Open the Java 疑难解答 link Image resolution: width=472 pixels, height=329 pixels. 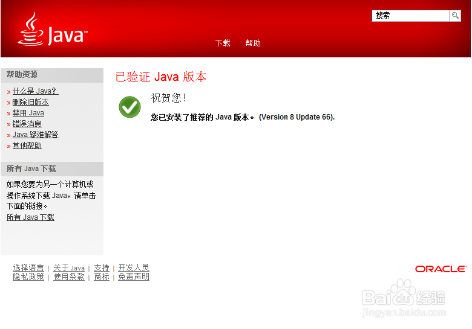(x=35, y=135)
